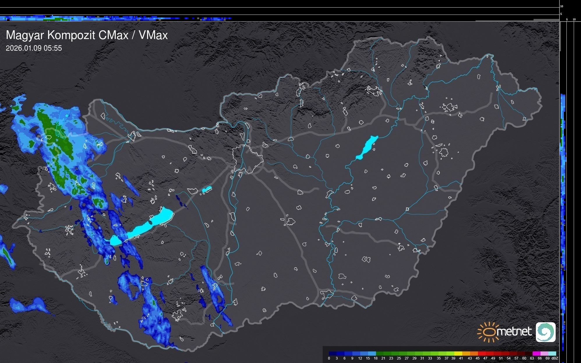Click the orange 43 dBZ legend swatch
581x363 pixels.
(474, 354)
